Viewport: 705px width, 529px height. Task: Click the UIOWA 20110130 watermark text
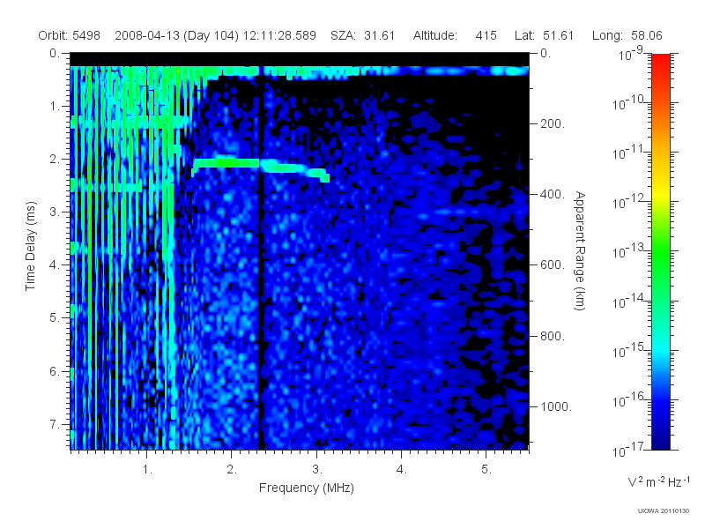(664, 511)
